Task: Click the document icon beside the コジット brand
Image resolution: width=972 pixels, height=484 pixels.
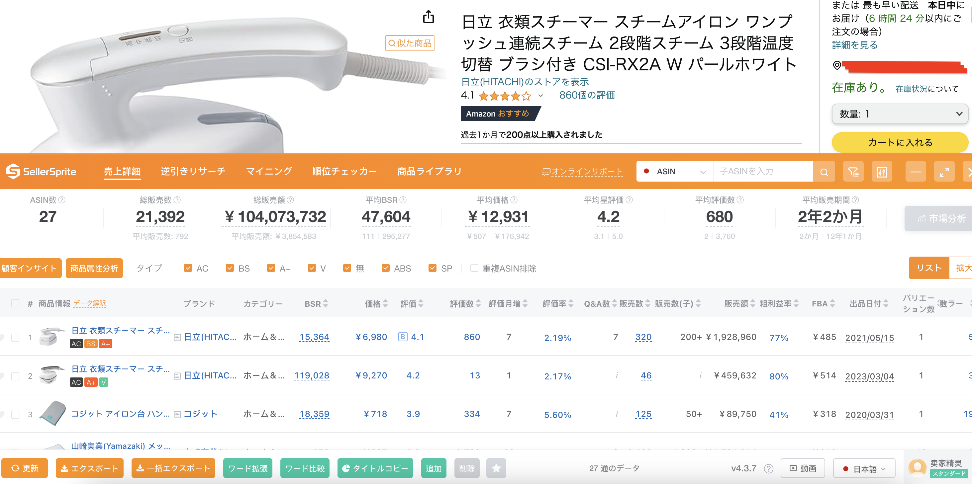Action: 177,415
